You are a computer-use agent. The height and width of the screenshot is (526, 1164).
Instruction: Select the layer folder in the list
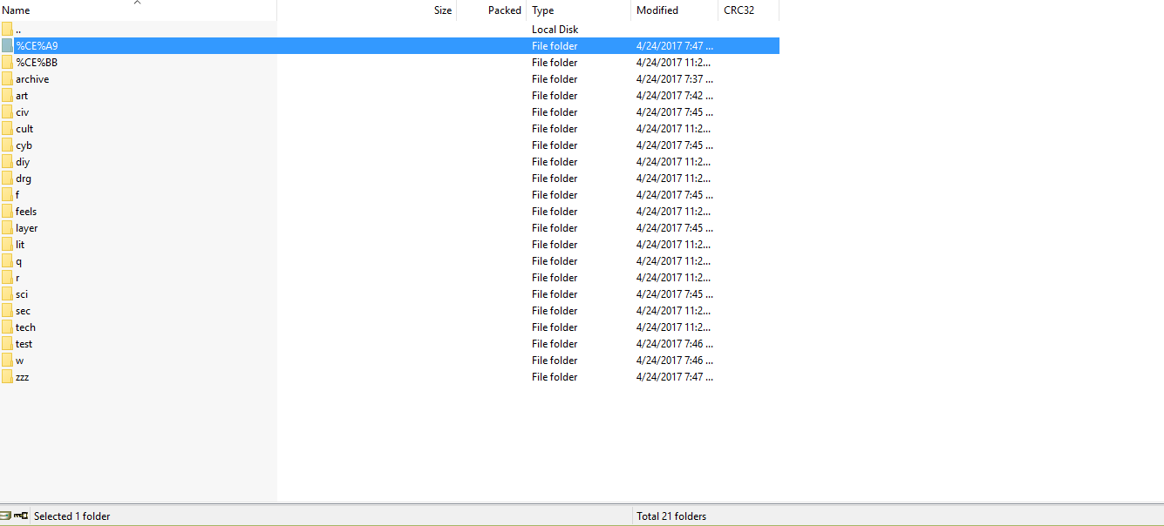pyautogui.click(x=26, y=228)
